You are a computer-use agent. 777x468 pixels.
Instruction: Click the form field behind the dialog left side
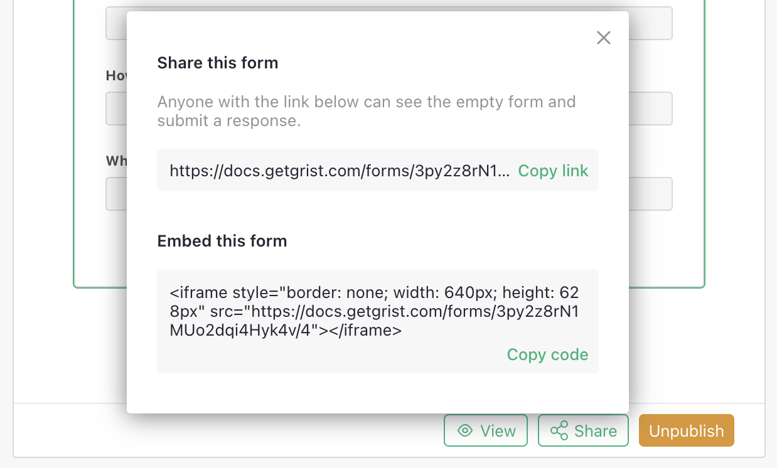click(115, 109)
